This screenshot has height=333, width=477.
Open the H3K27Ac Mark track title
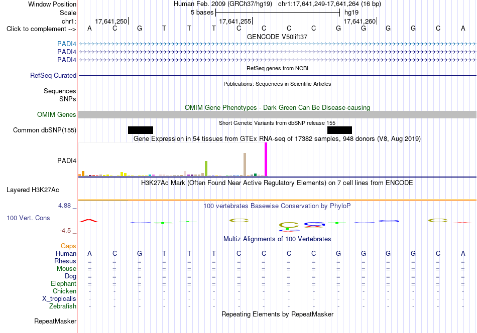(277, 183)
